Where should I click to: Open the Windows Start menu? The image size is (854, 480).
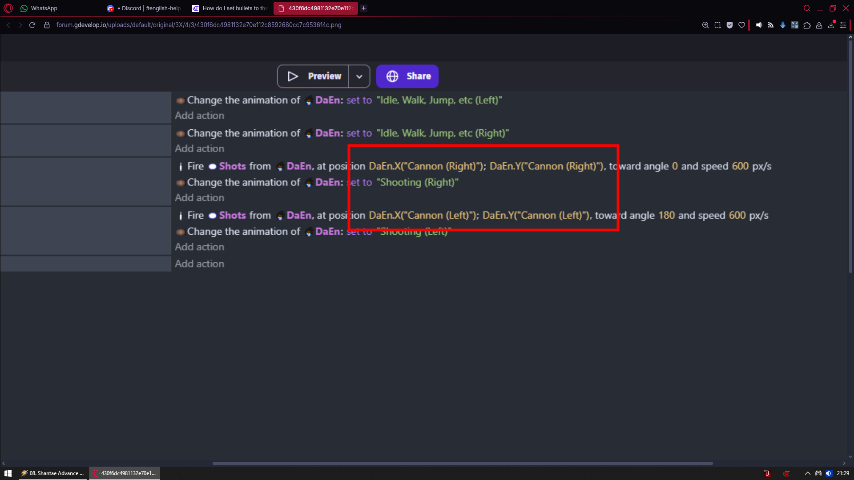pyautogui.click(x=8, y=473)
